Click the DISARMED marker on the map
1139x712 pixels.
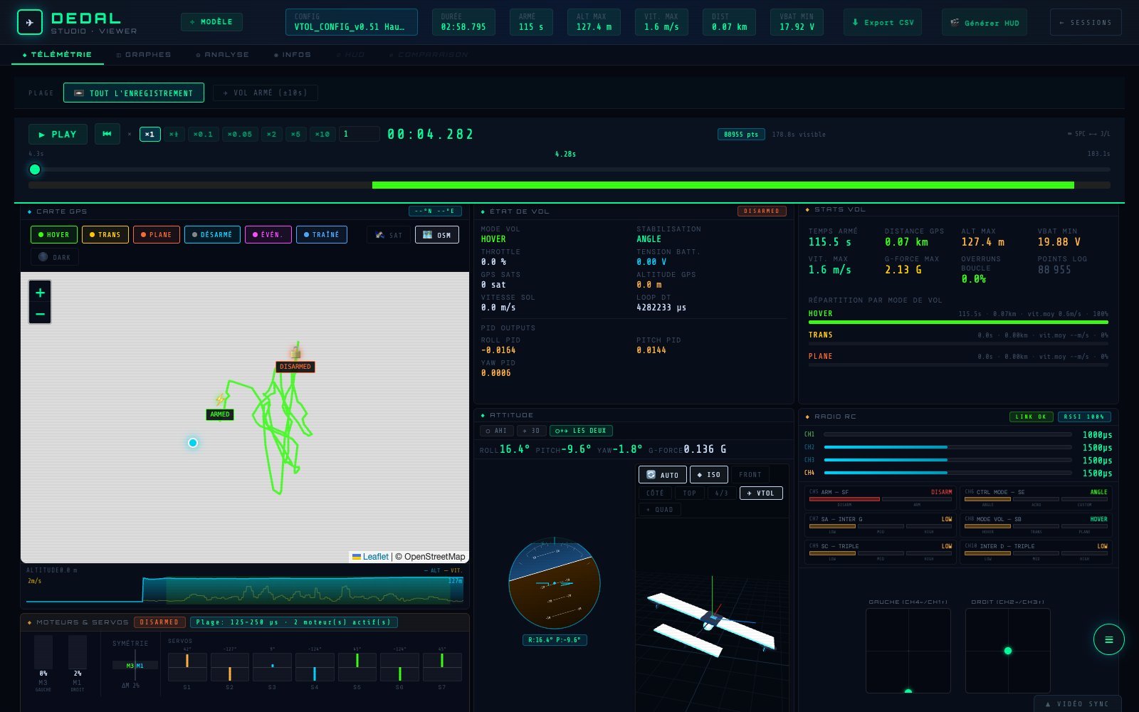click(295, 367)
